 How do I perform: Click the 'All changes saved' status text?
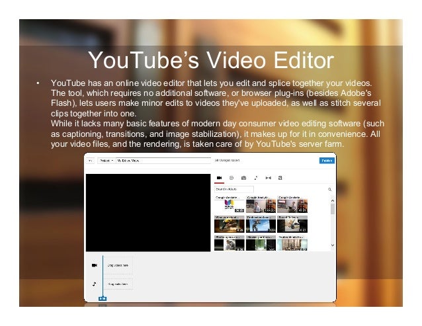coord(227,160)
